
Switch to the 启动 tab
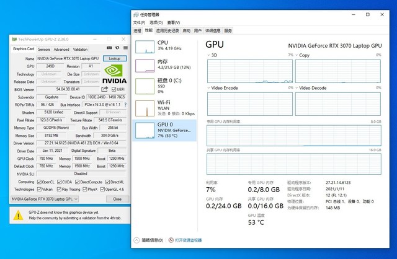pos(187,31)
